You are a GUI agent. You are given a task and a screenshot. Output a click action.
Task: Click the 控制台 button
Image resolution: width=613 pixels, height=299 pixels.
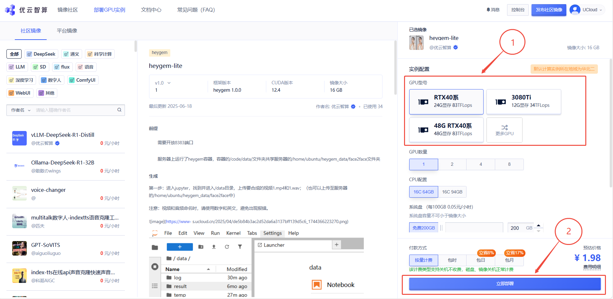[518, 10]
